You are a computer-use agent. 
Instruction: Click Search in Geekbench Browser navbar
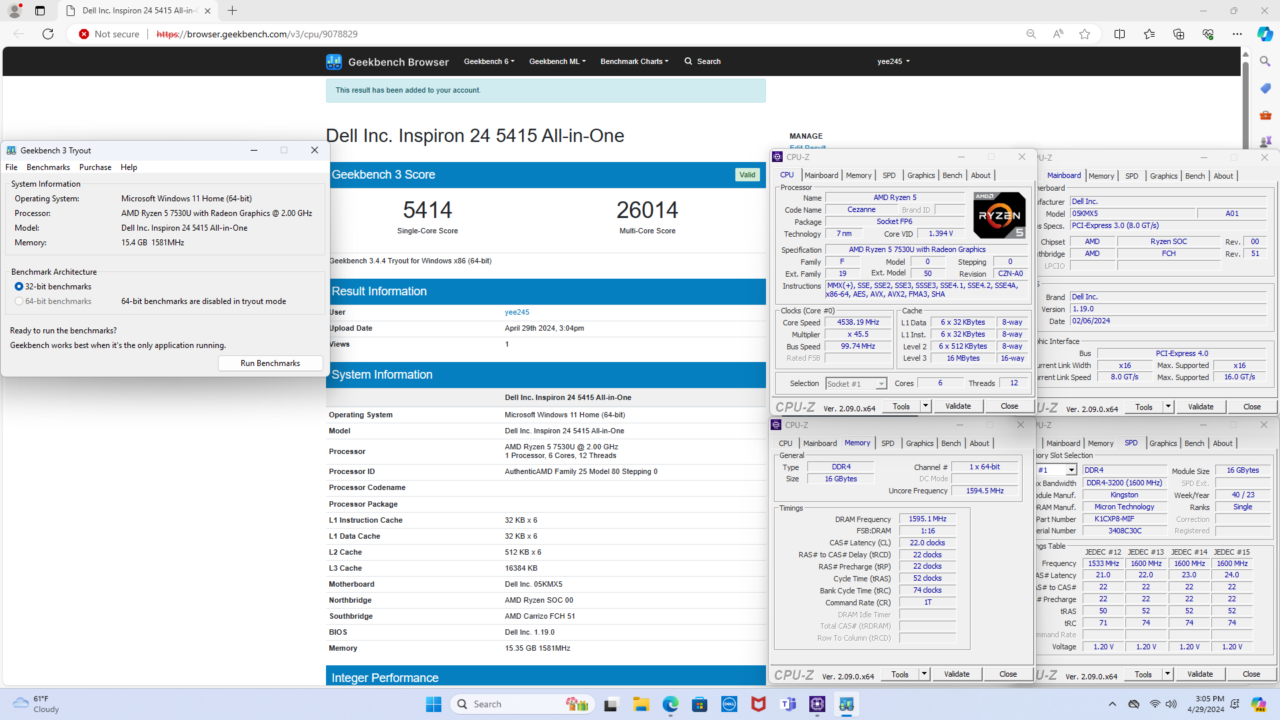click(x=702, y=61)
